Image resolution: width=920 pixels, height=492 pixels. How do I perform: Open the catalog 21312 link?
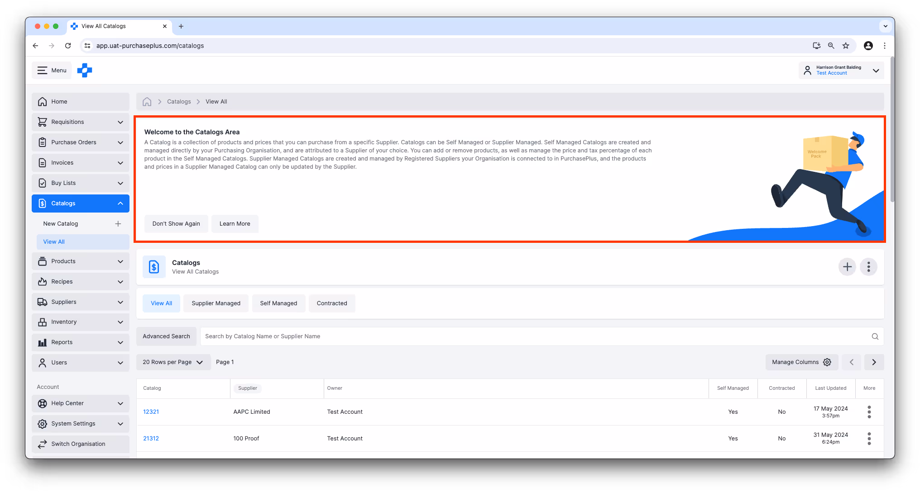click(x=151, y=439)
